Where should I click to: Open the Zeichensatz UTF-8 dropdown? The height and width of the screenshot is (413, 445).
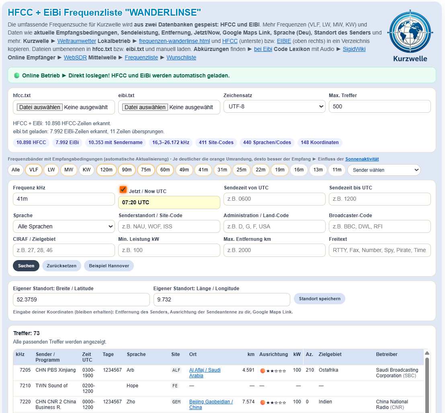click(274, 106)
